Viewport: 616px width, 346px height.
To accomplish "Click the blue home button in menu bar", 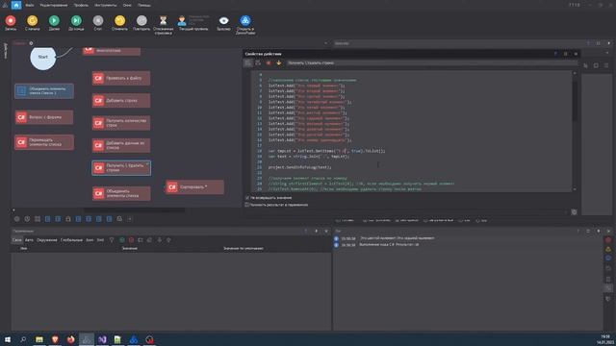I will [16, 5].
